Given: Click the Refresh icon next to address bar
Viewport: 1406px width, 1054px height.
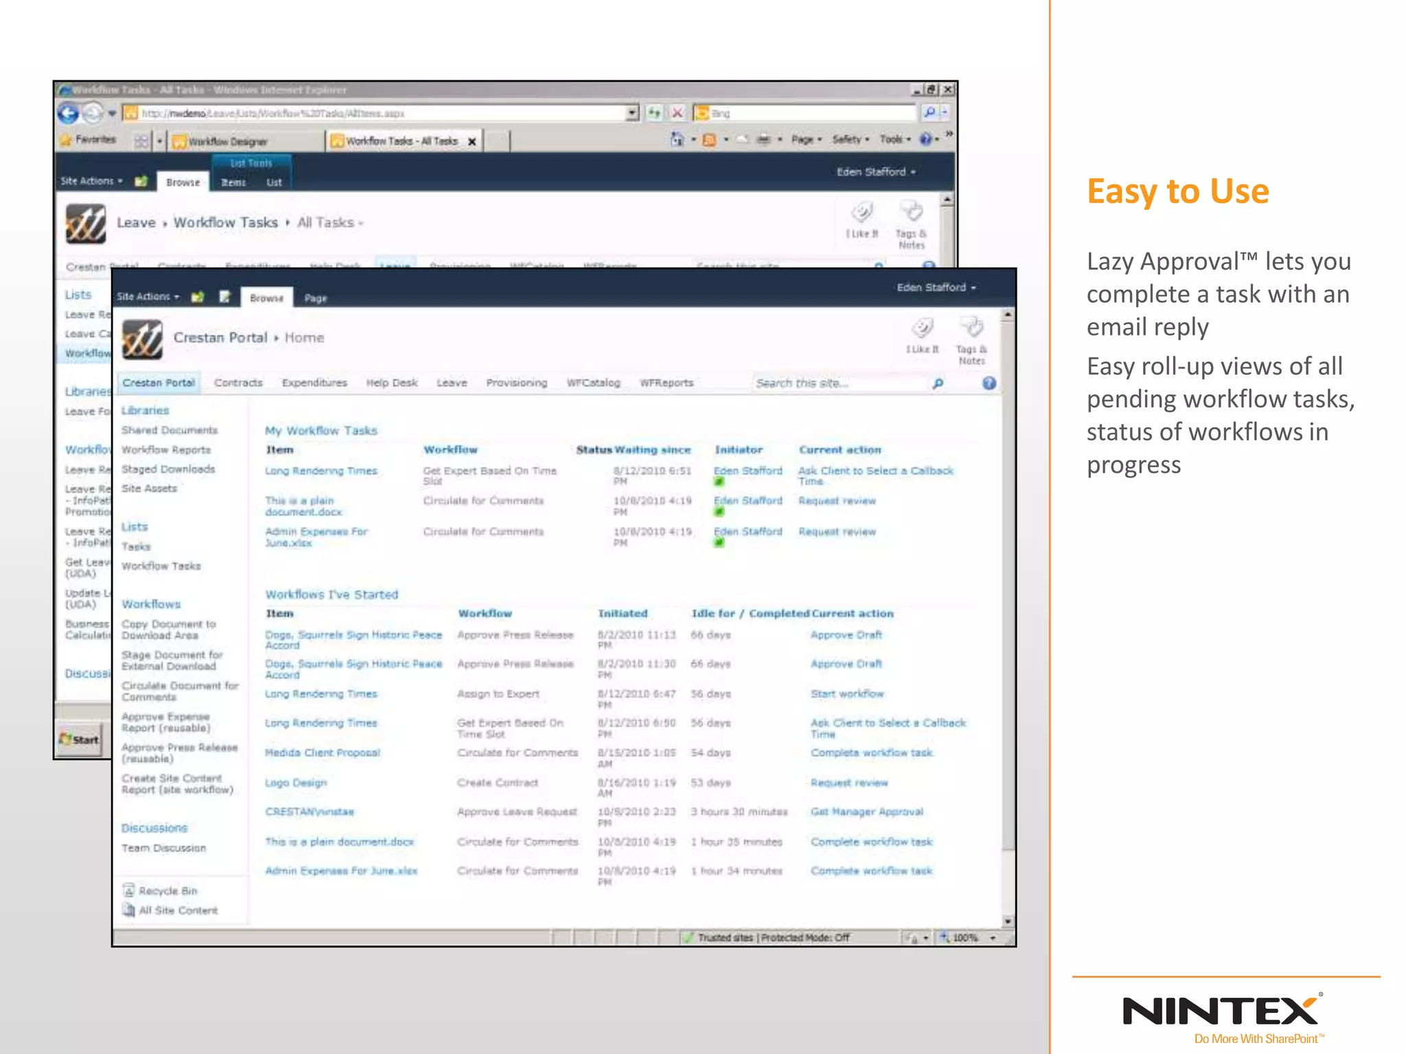Looking at the screenshot, I should pos(654,113).
